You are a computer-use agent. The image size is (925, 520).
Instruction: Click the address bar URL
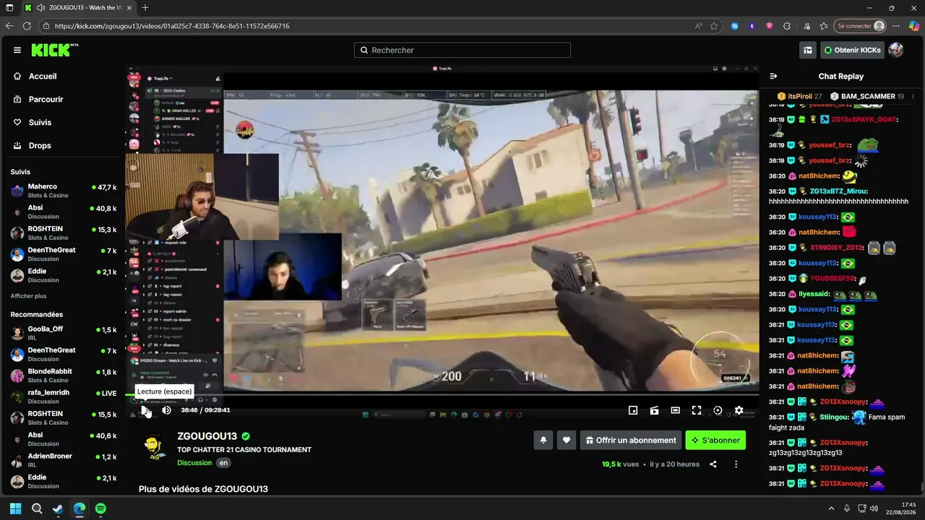172,26
